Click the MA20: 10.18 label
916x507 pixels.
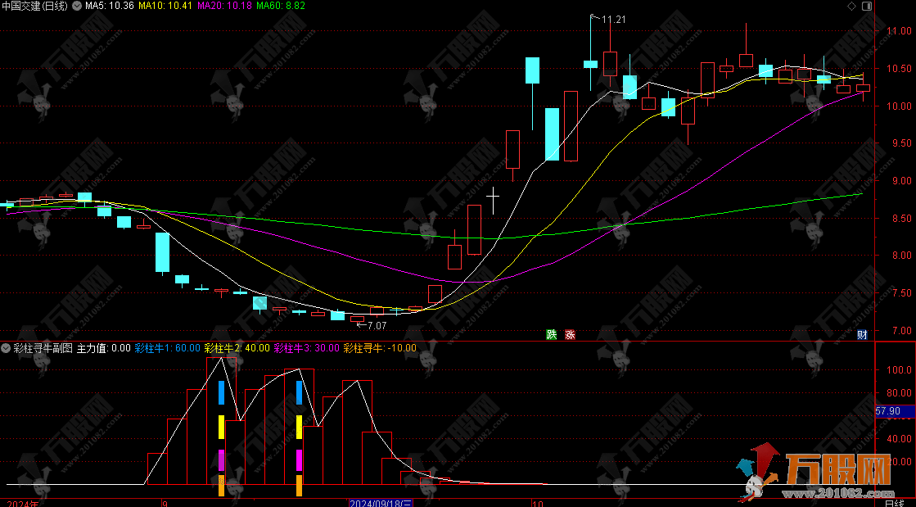coord(225,6)
